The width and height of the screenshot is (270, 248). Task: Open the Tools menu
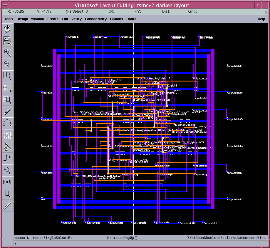click(x=9, y=19)
